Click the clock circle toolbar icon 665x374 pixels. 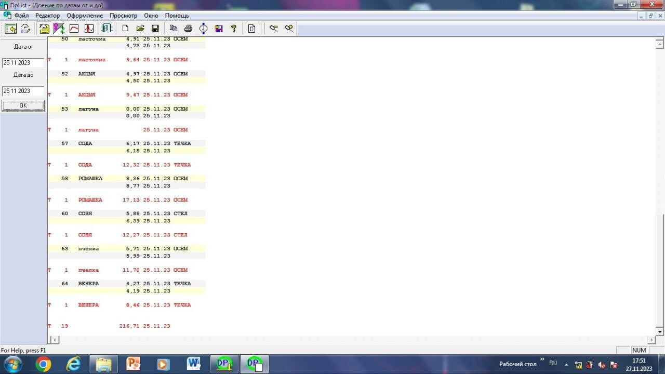tap(204, 29)
